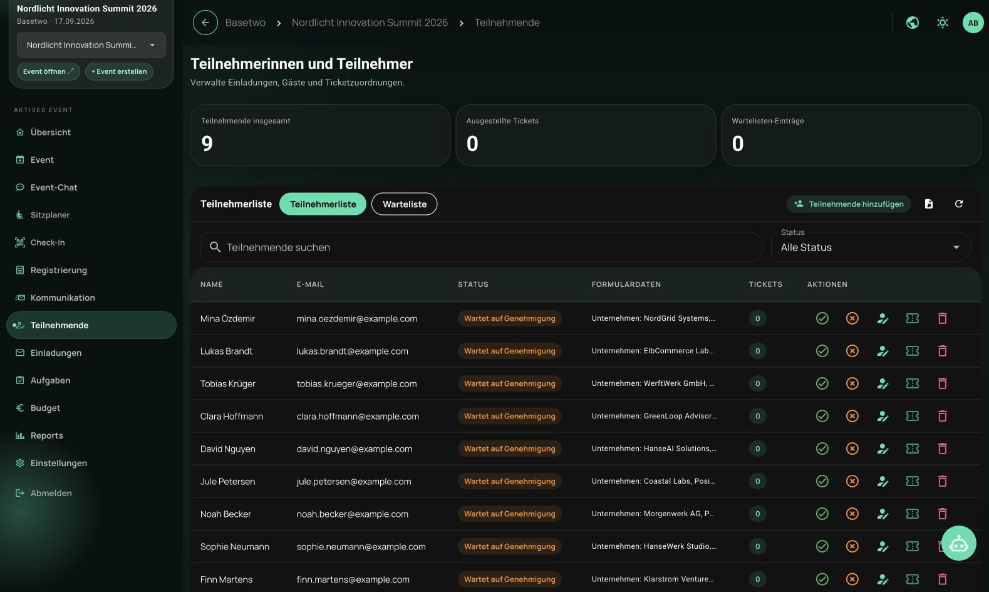Reject Mina Özdemir's registration

click(852, 318)
